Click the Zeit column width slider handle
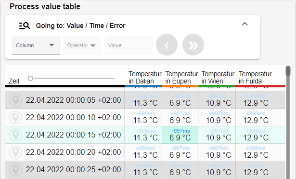Screen dimensions: 296x179 tap(30, 78)
